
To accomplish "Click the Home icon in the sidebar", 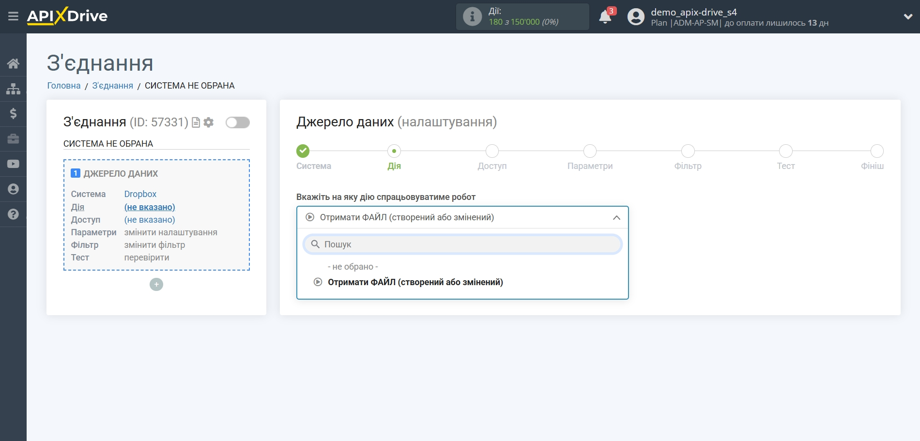I will tap(13, 63).
